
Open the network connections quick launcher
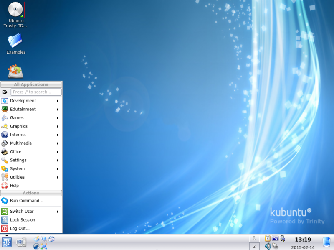click(44, 246)
